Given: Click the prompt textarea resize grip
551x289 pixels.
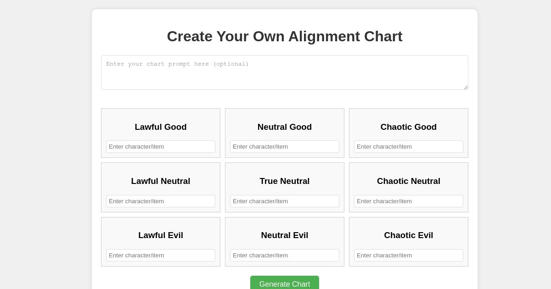Looking at the screenshot, I should [466, 88].
